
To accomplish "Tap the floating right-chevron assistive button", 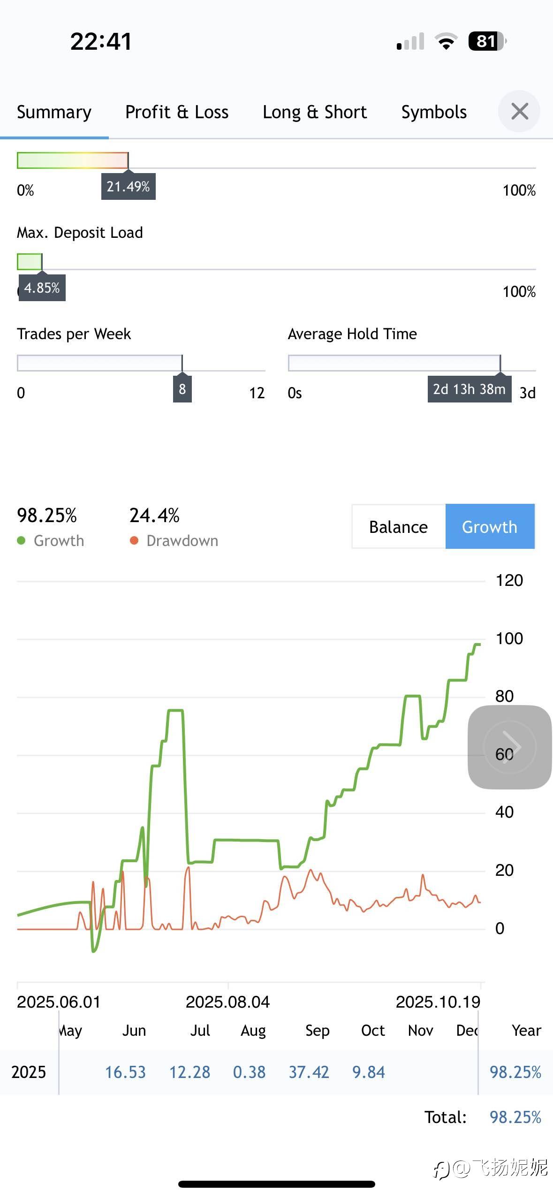I will click(510, 747).
